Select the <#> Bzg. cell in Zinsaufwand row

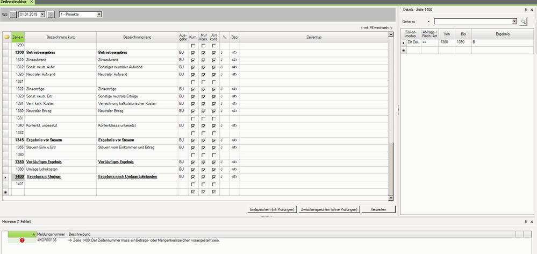234,60
